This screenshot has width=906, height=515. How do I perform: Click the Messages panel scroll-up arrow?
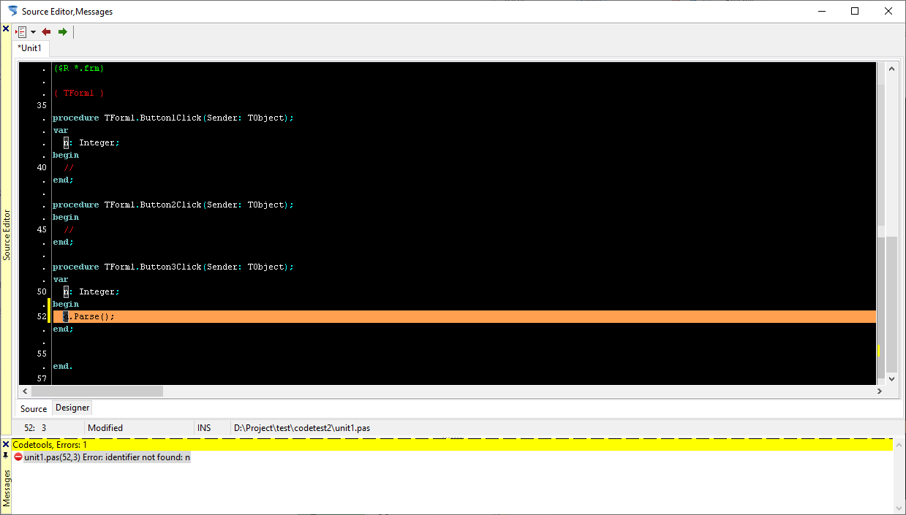click(x=899, y=445)
